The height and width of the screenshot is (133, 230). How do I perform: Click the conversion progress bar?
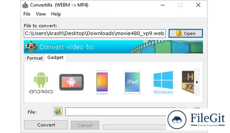135,127
